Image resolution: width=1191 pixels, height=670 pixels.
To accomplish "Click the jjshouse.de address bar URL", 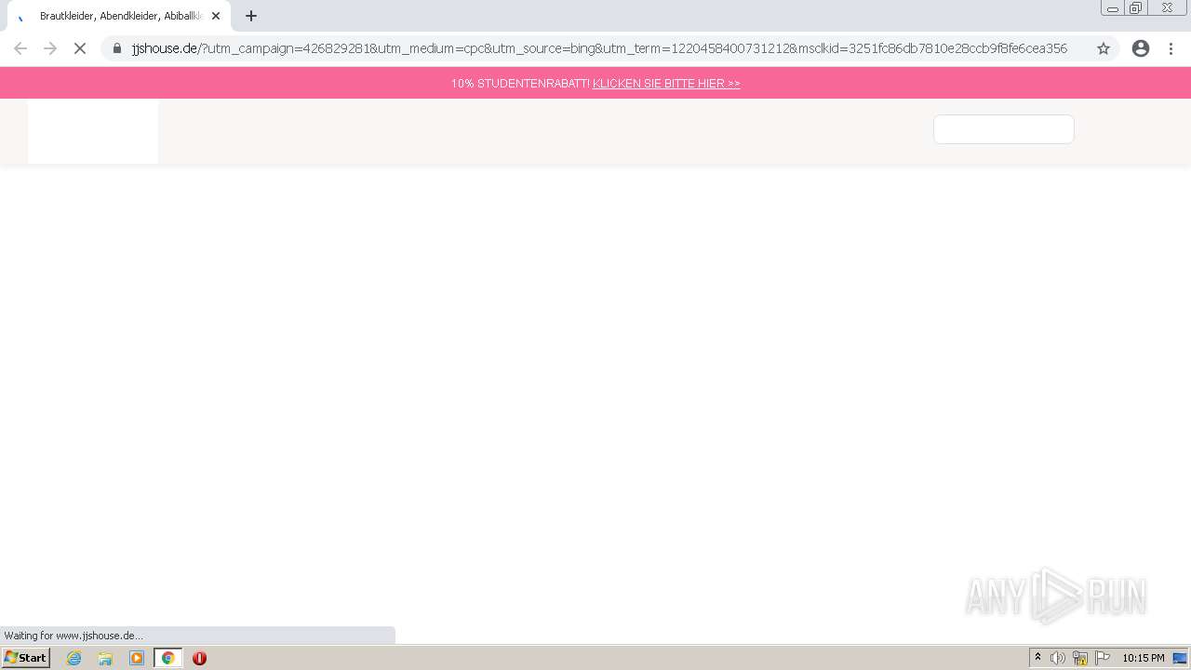I will coord(599,48).
